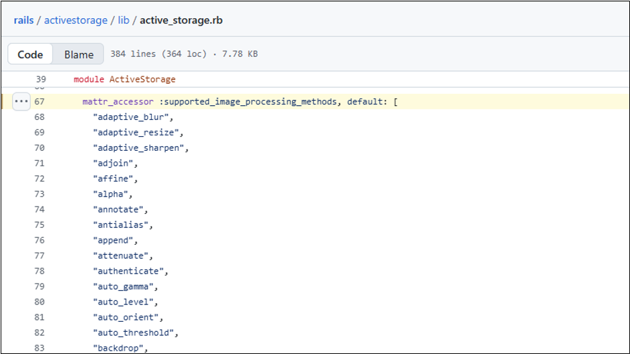Viewport: 630px width, 354px height.
Task: Click the sticky module ActiveStorage header line
Action: point(124,79)
